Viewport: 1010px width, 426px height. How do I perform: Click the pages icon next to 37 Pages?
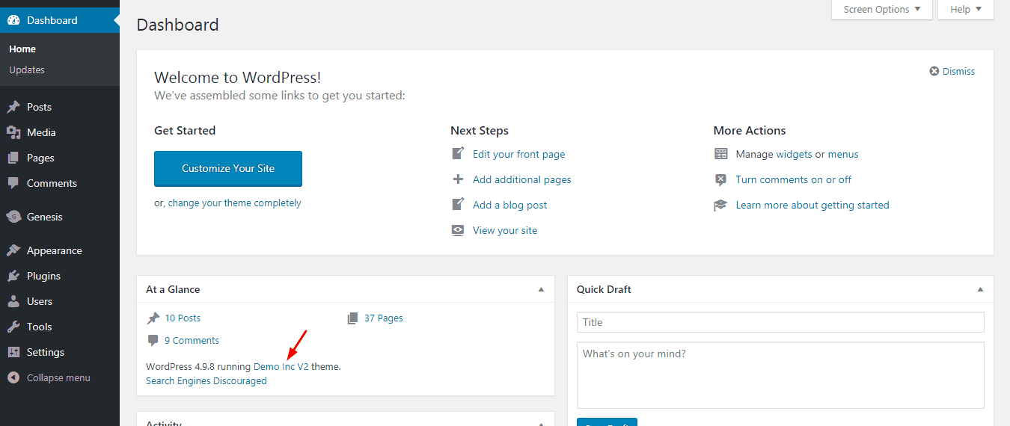[353, 318]
